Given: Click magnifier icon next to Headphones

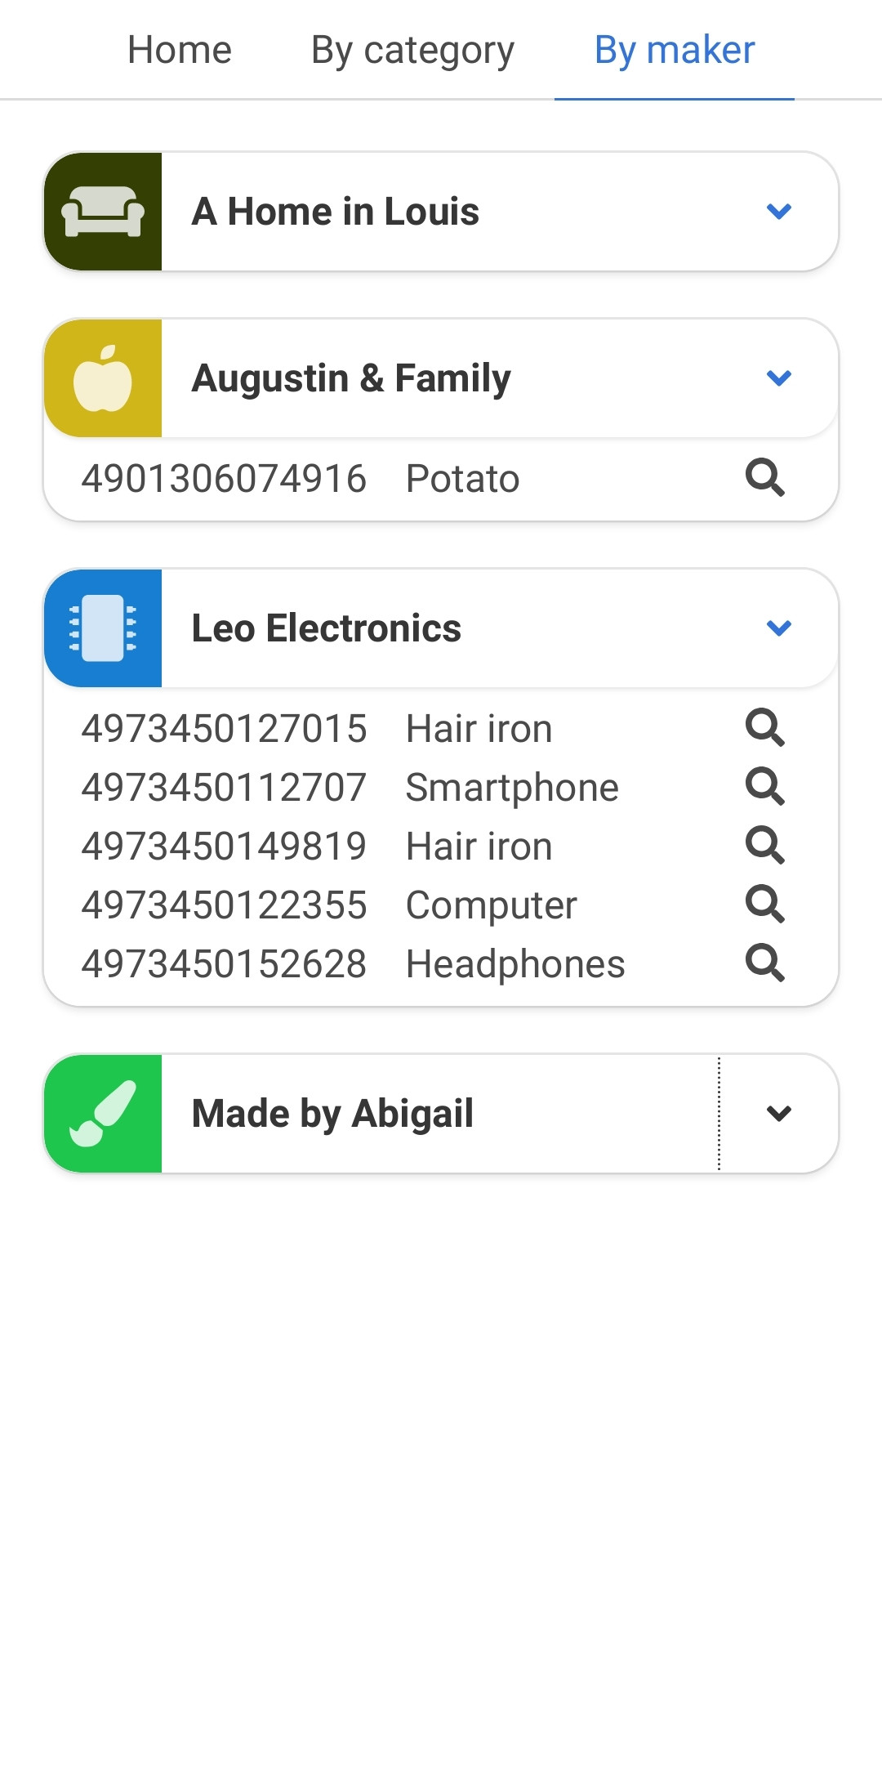Looking at the screenshot, I should 765,963.
